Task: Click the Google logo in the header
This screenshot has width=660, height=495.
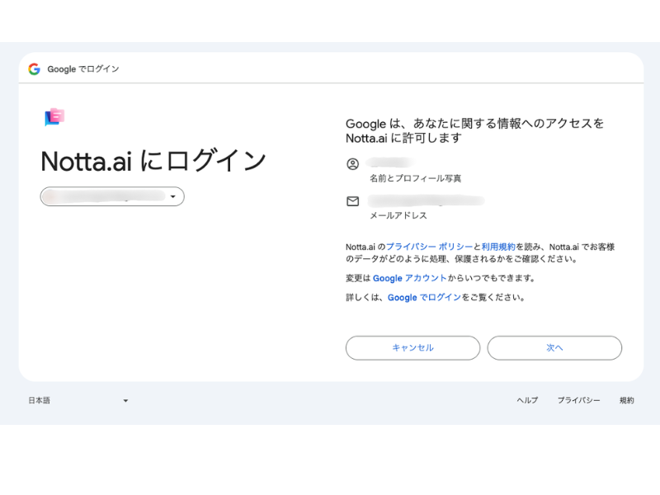Action: [x=34, y=69]
